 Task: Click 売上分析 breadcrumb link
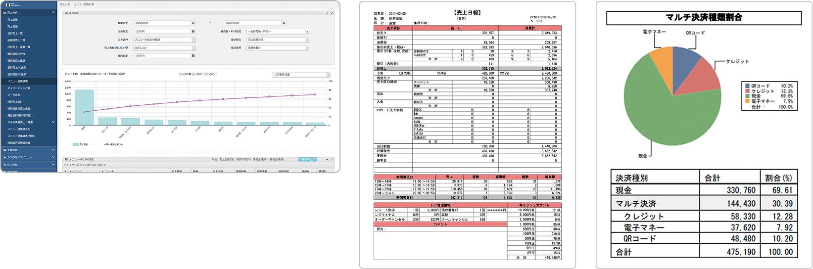coord(64,4)
